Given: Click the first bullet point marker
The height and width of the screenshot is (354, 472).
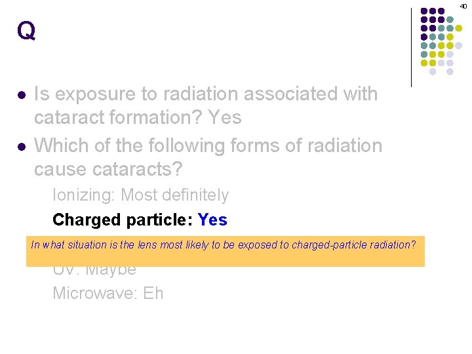Looking at the screenshot, I should coord(22,96).
